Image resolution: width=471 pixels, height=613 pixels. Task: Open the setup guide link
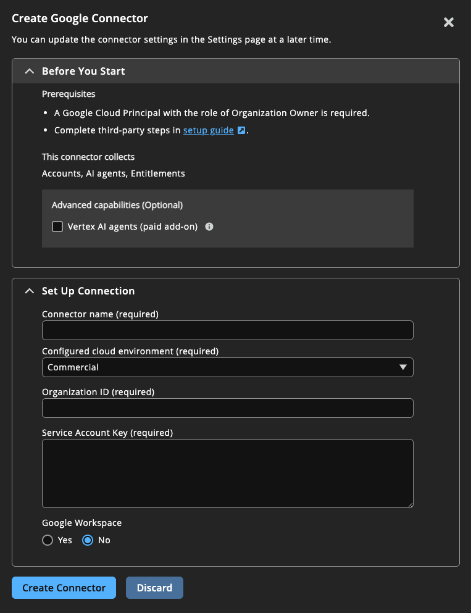tap(208, 130)
